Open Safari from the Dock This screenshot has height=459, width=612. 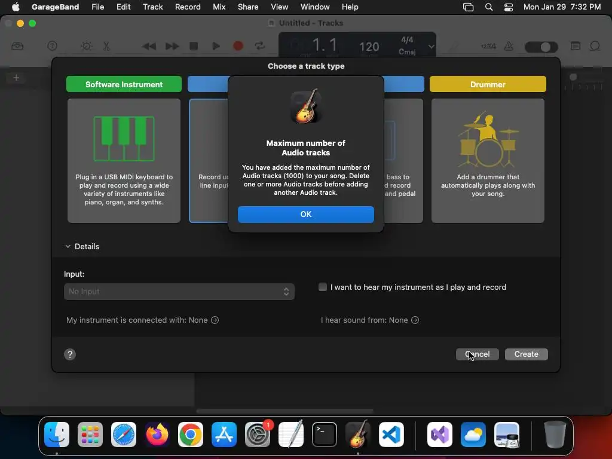pos(124,434)
